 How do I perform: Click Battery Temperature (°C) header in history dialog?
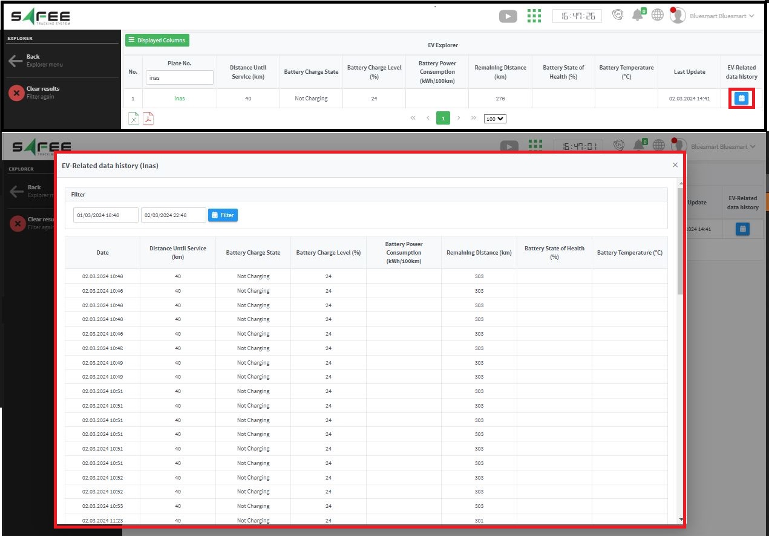click(630, 253)
